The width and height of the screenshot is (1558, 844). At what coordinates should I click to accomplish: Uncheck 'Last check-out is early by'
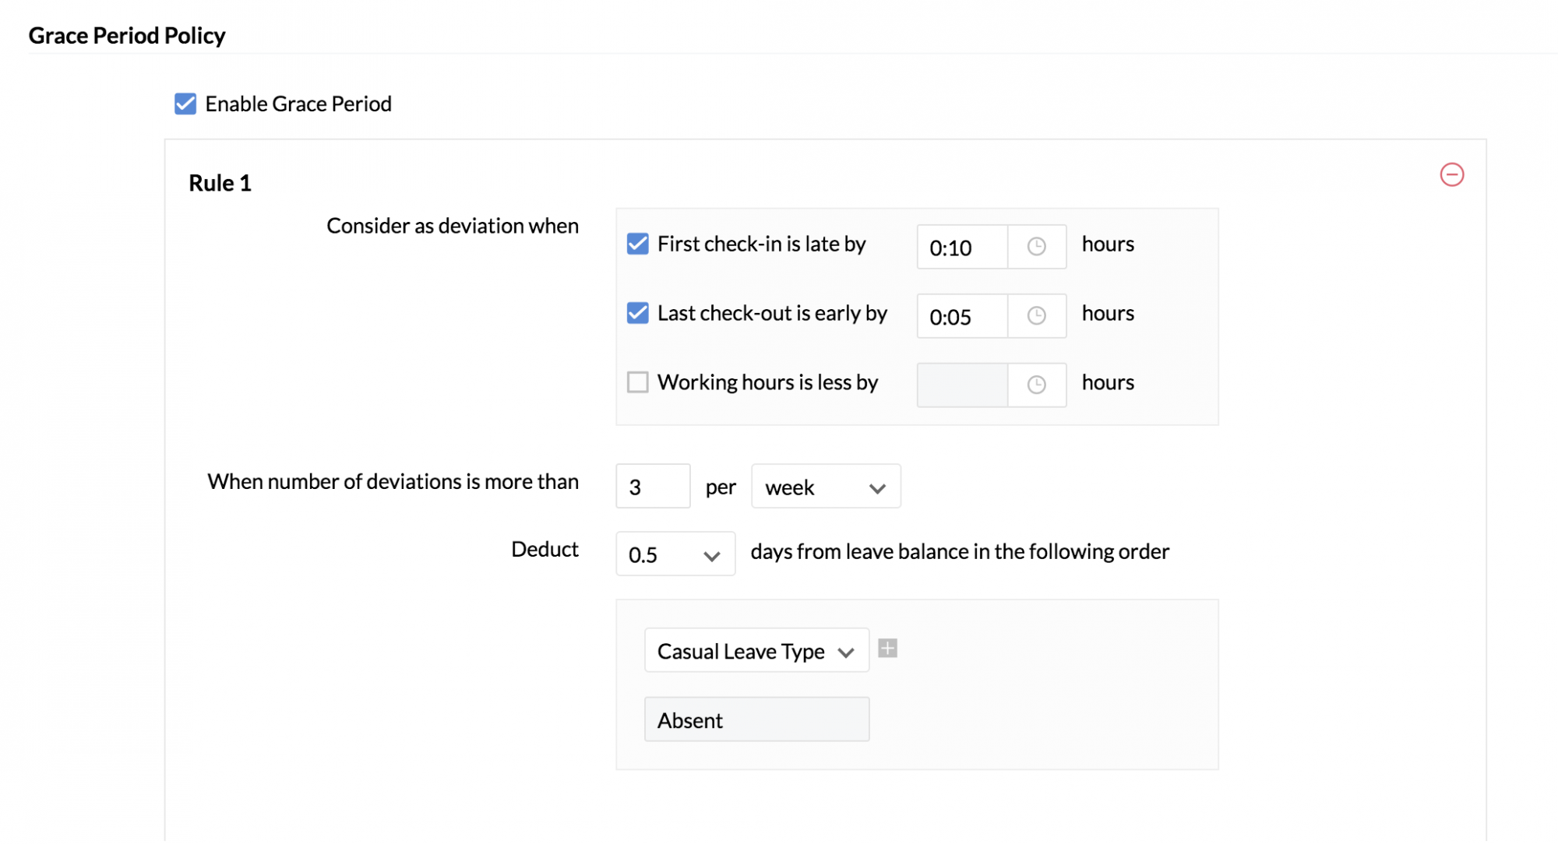coord(637,312)
